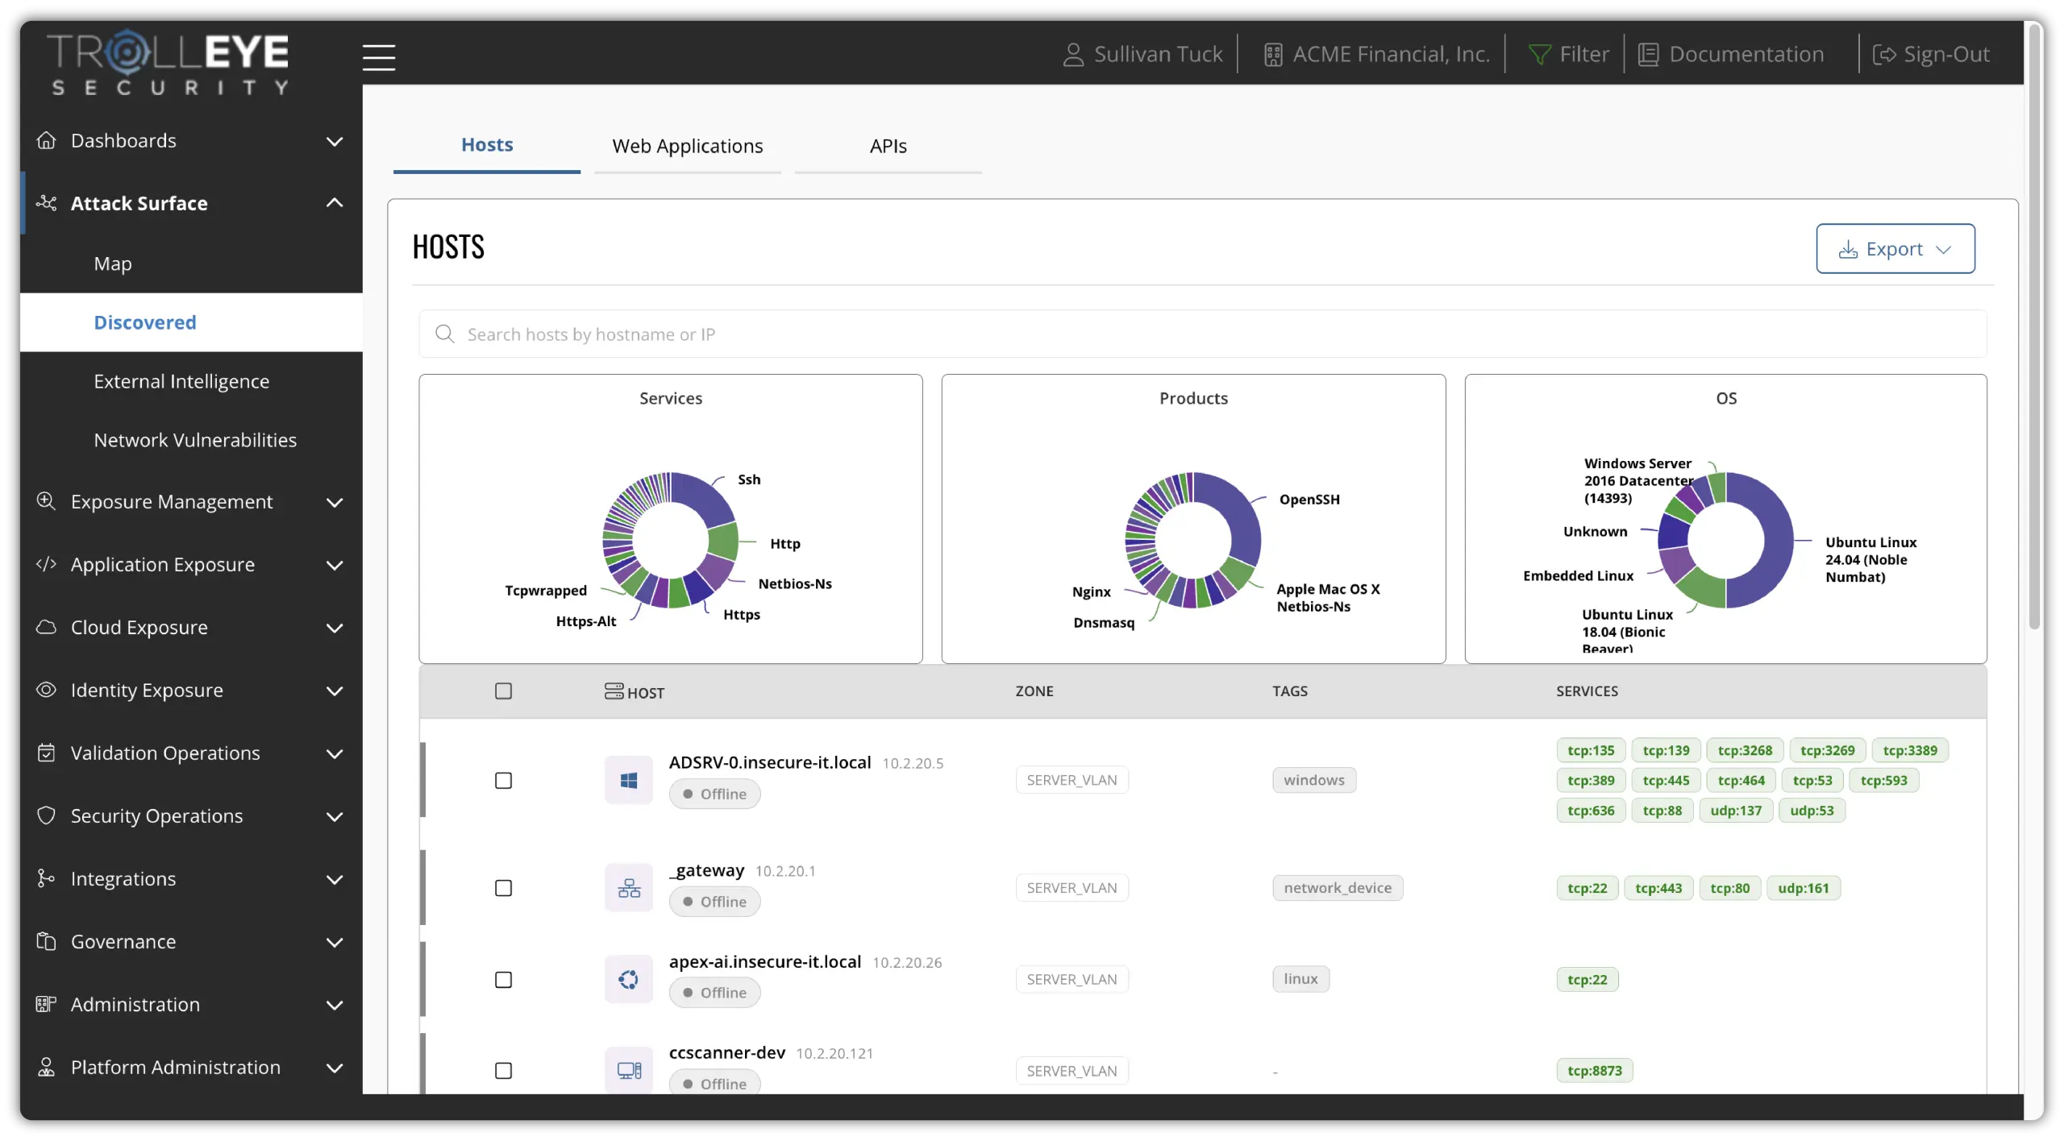Viewport: 2064px width, 1141px height.
Task: Check the box for ADSRV-0.insecure-it.local
Action: click(503, 781)
